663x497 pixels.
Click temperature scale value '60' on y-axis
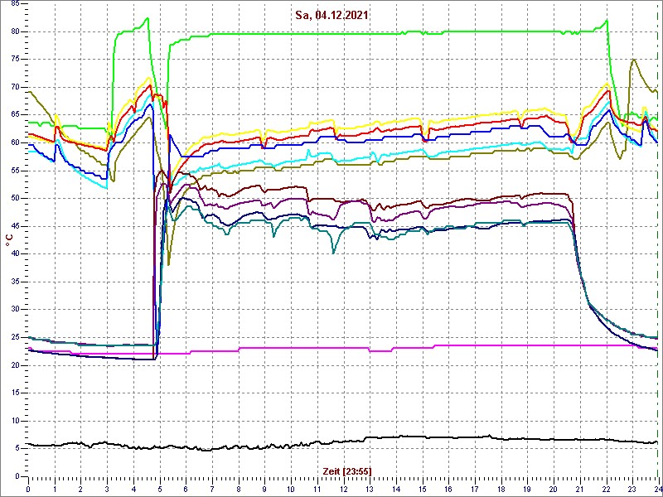click(x=16, y=142)
